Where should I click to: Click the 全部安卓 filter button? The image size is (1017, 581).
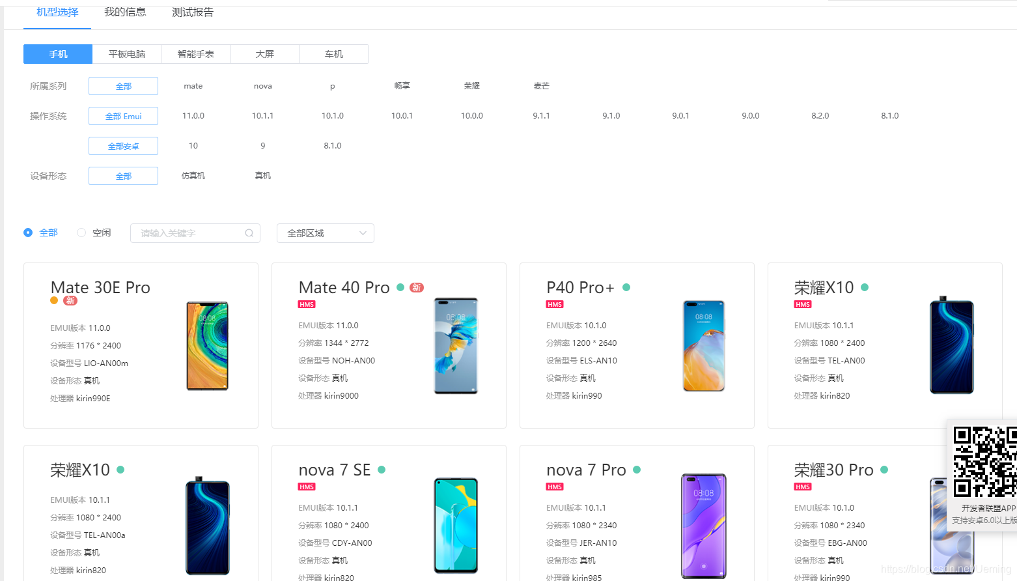(x=123, y=146)
